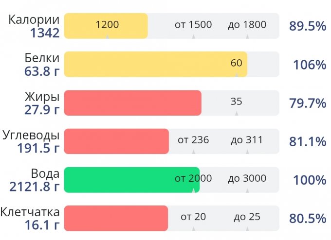Click the 81.1% carbs percentage

coord(307,141)
